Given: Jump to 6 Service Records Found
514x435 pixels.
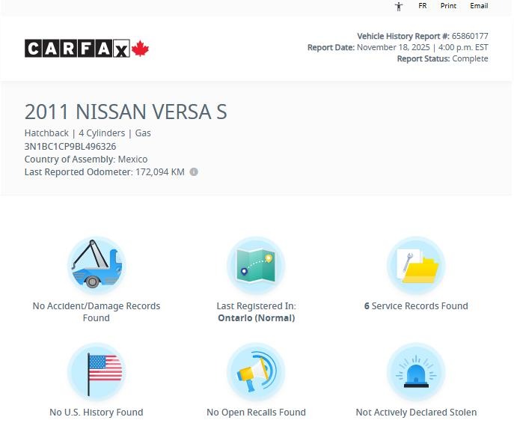Looking at the screenshot, I should [x=416, y=305].
